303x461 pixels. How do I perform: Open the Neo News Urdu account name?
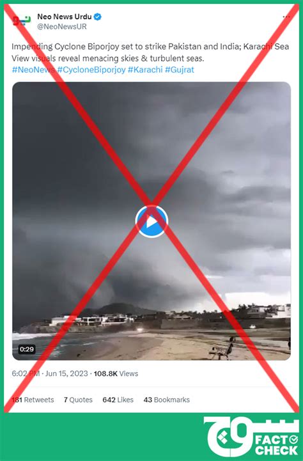click(65, 17)
